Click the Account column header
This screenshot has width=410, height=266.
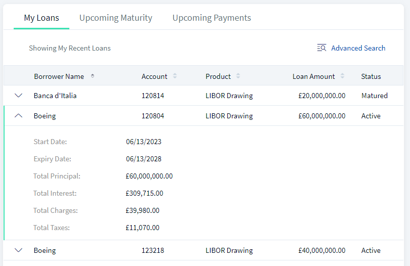click(x=154, y=76)
